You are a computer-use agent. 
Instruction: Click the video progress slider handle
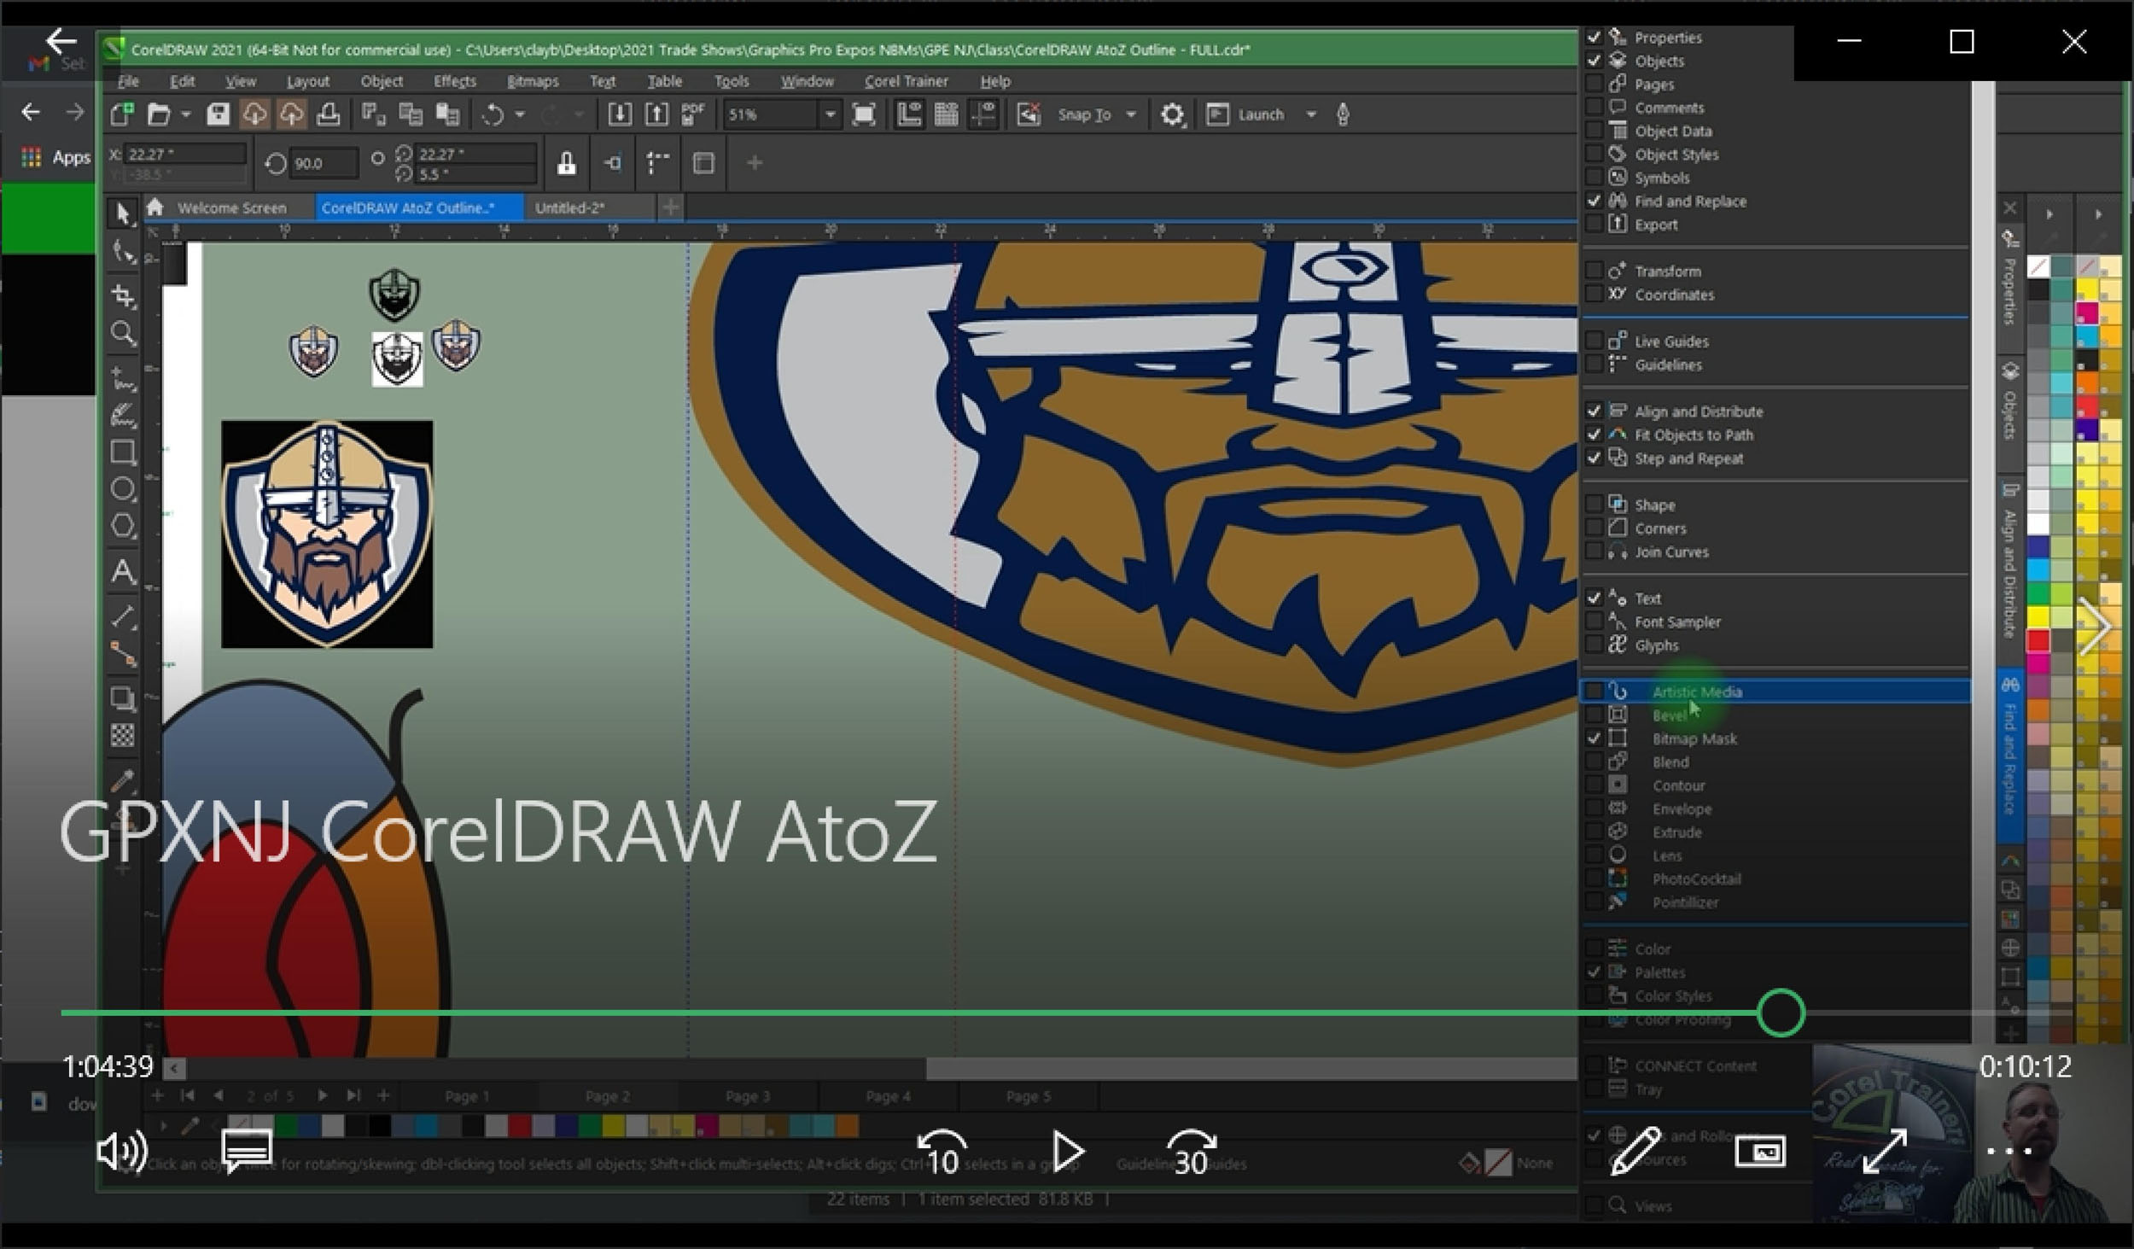1781,1013
